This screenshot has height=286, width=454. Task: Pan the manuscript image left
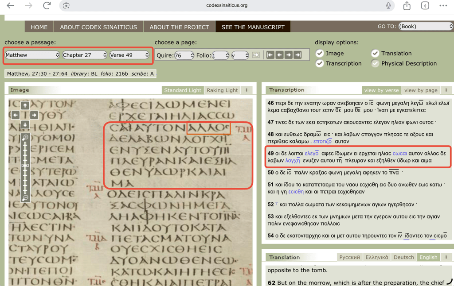click(x=16, y=115)
